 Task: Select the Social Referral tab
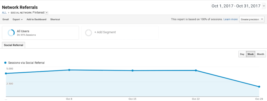point(14,45)
